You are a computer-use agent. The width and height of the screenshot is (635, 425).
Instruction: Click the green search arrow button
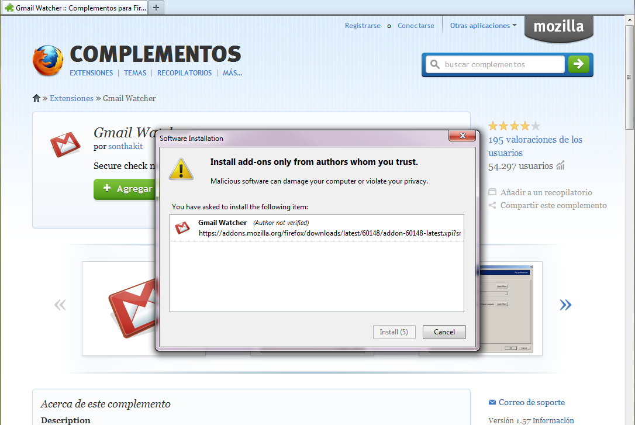578,64
